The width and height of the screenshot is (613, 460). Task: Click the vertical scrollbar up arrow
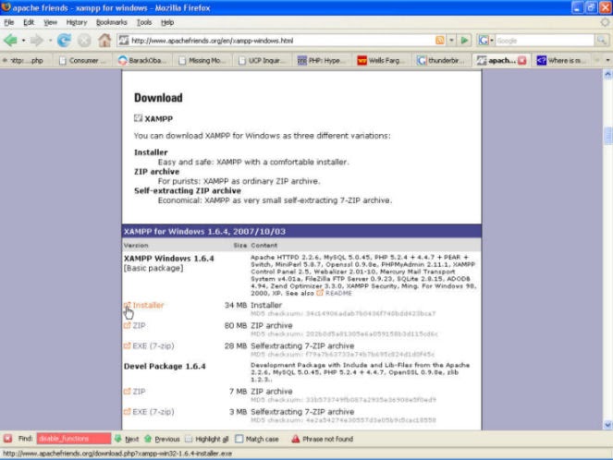[607, 74]
